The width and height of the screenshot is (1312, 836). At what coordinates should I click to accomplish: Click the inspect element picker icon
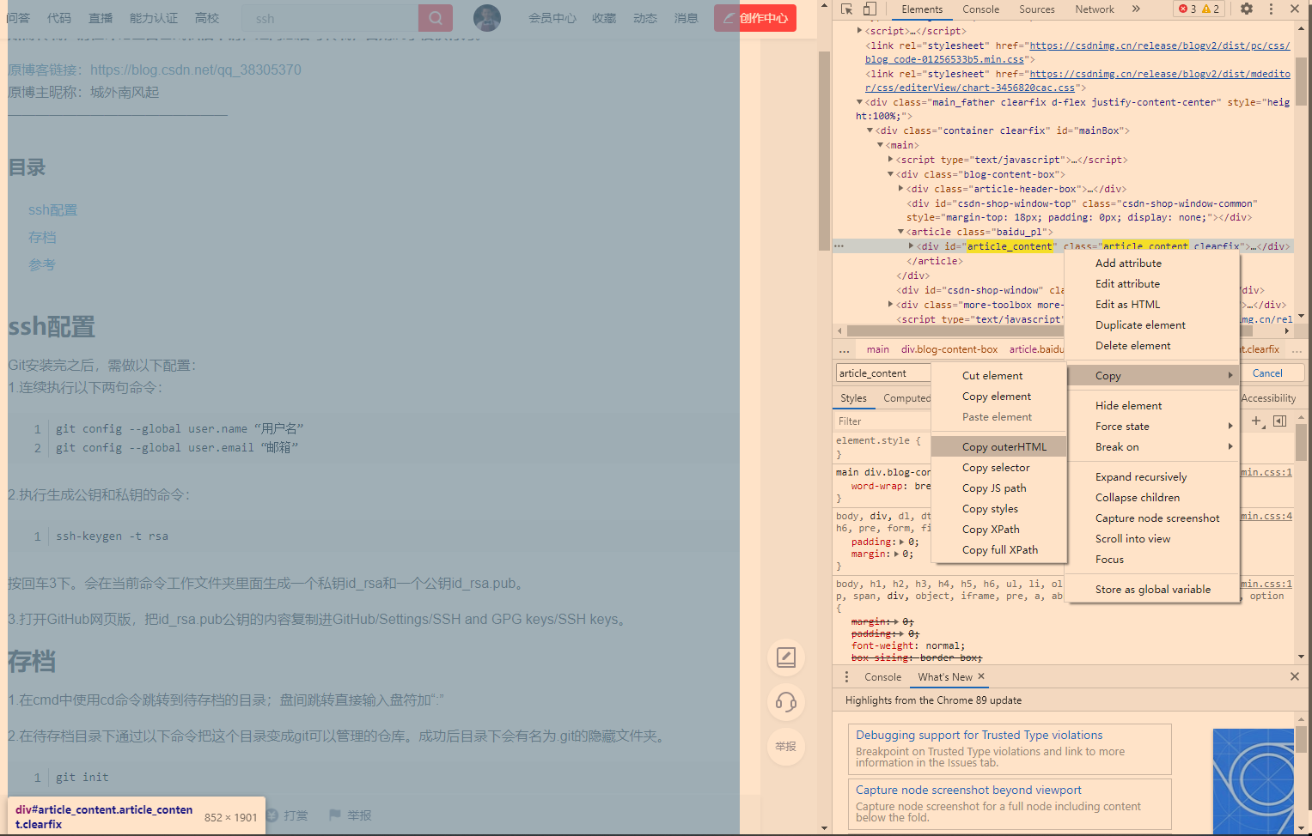tap(847, 9)
